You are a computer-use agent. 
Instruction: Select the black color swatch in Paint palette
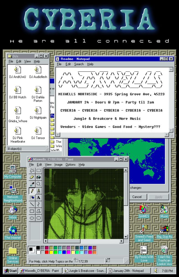tap(38, 248)
